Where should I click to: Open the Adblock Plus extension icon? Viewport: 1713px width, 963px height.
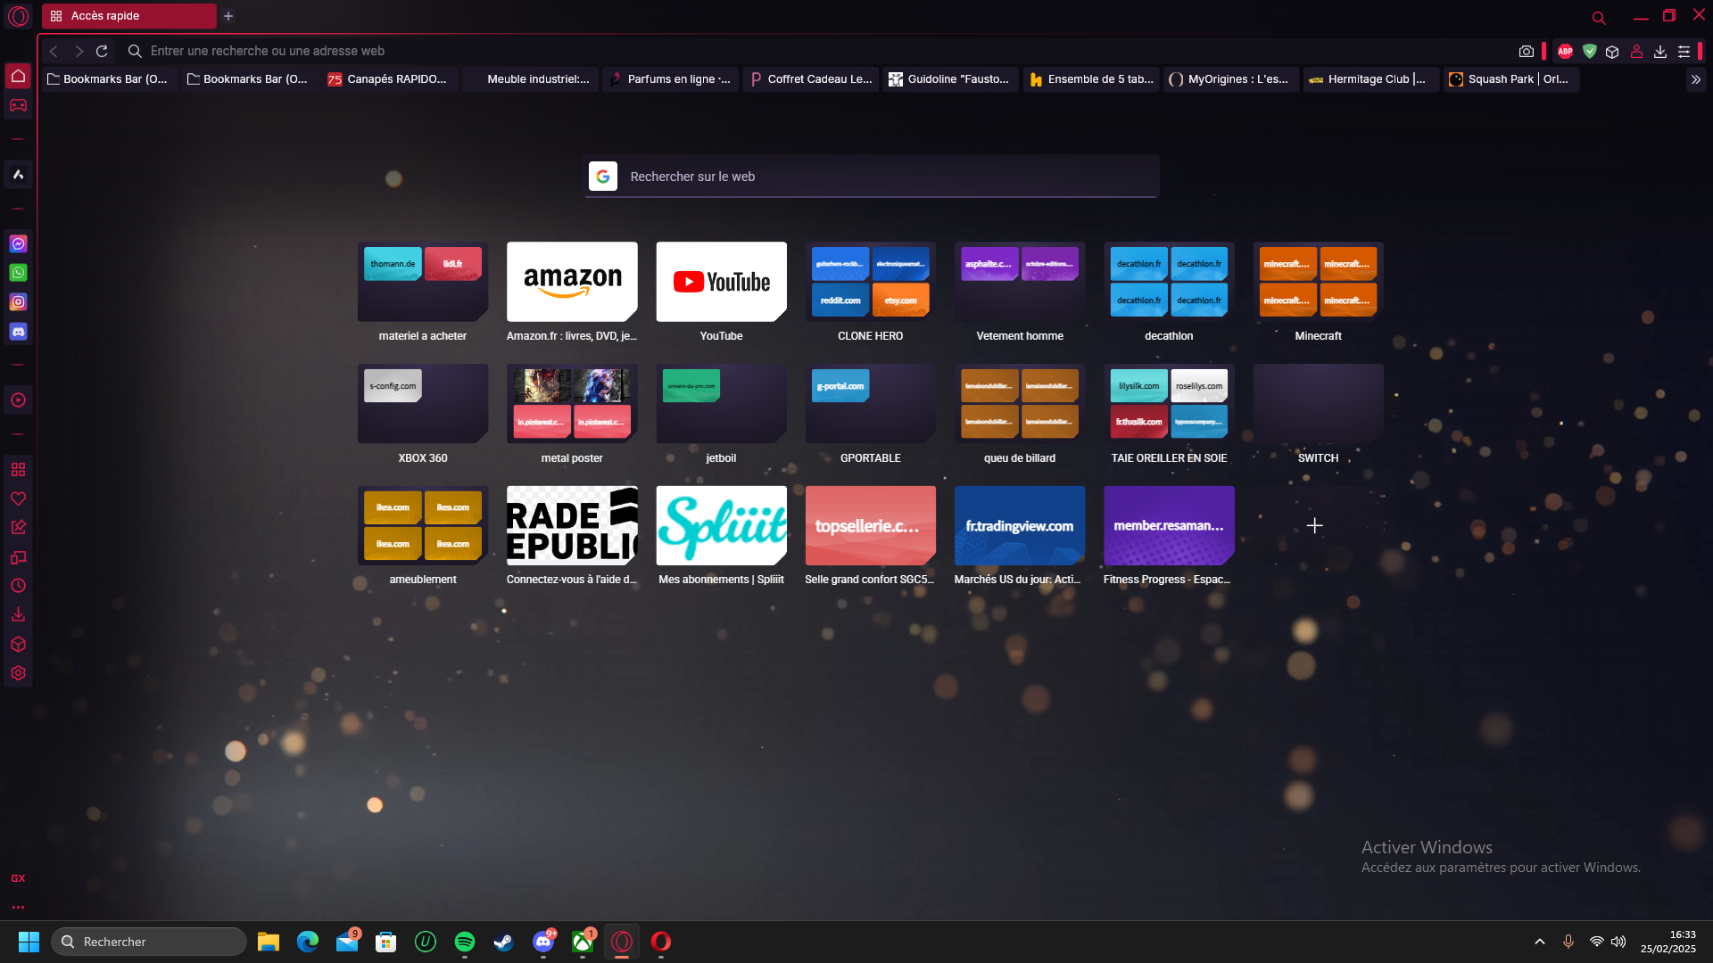pyautogui.click(x=1565, y=52)
